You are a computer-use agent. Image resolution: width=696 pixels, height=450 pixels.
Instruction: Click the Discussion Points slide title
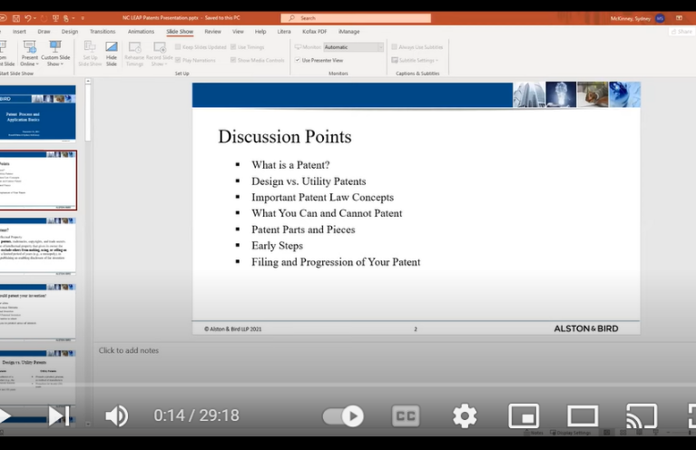285,137
